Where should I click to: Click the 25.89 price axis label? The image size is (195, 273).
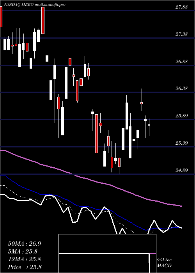click(181, 116)
